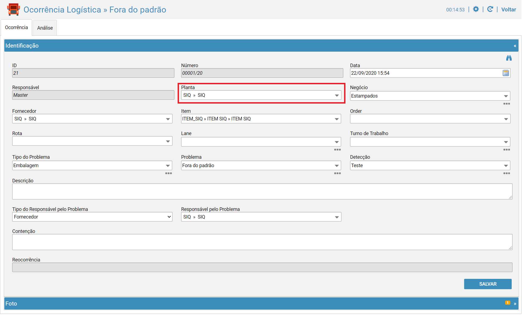The width and height of the screenshot is (522, 315).
Task: Open Responsável pelo Problema dropdown
Action: point(261,217)
